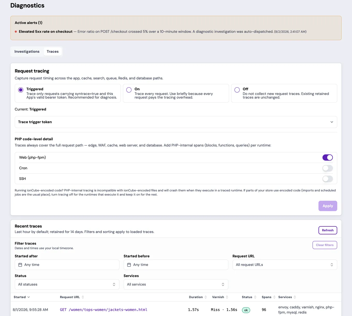Click the 96 spans value
Screen dimensions: 352x316
pyautogui.click(x=264, y=310)
